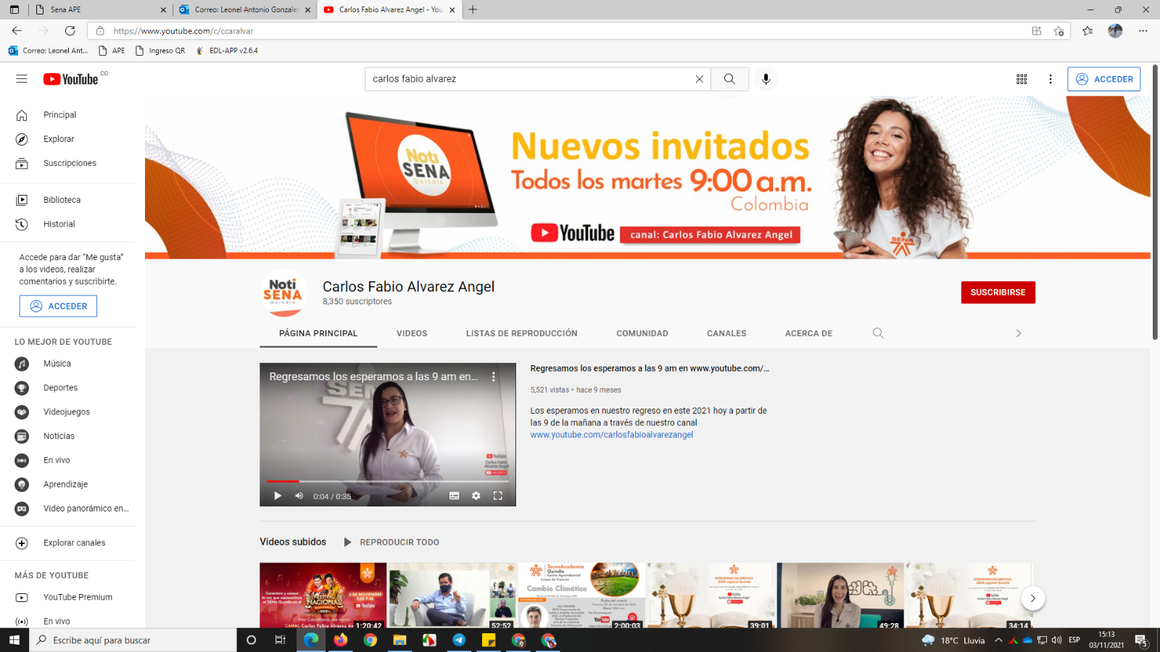Click REPRODUCIR TODO

tap(391, 543)
